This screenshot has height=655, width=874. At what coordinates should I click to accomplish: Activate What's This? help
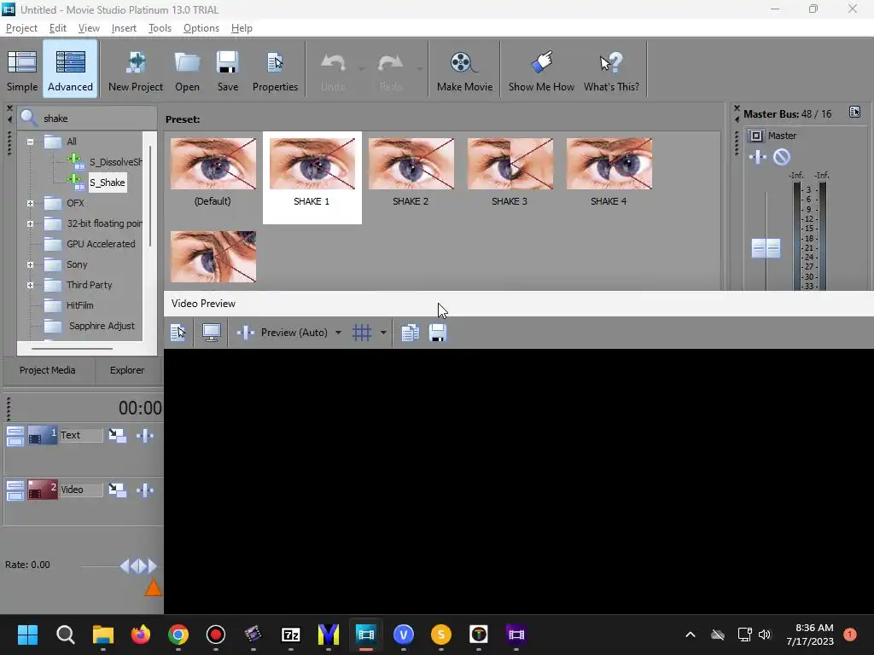[x=611, y=70]
